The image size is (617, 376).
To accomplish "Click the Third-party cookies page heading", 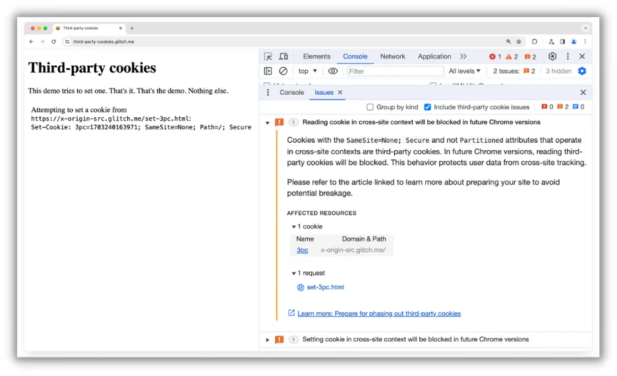I will 92,68.
